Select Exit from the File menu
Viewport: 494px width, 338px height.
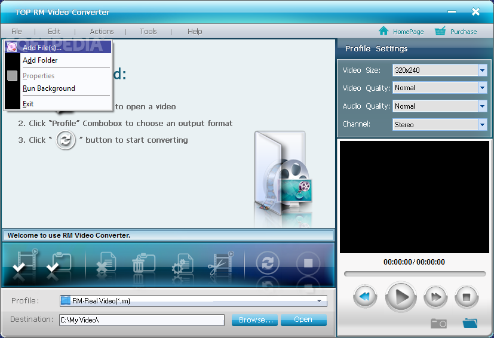tap(58, 104)
